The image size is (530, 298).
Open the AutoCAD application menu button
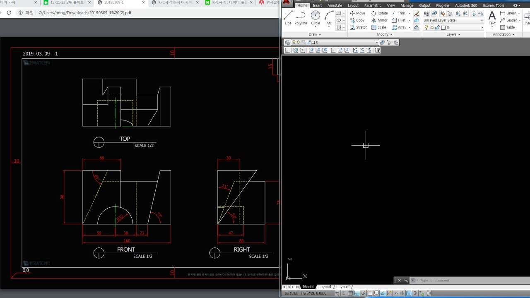click(x=287, y=3)
